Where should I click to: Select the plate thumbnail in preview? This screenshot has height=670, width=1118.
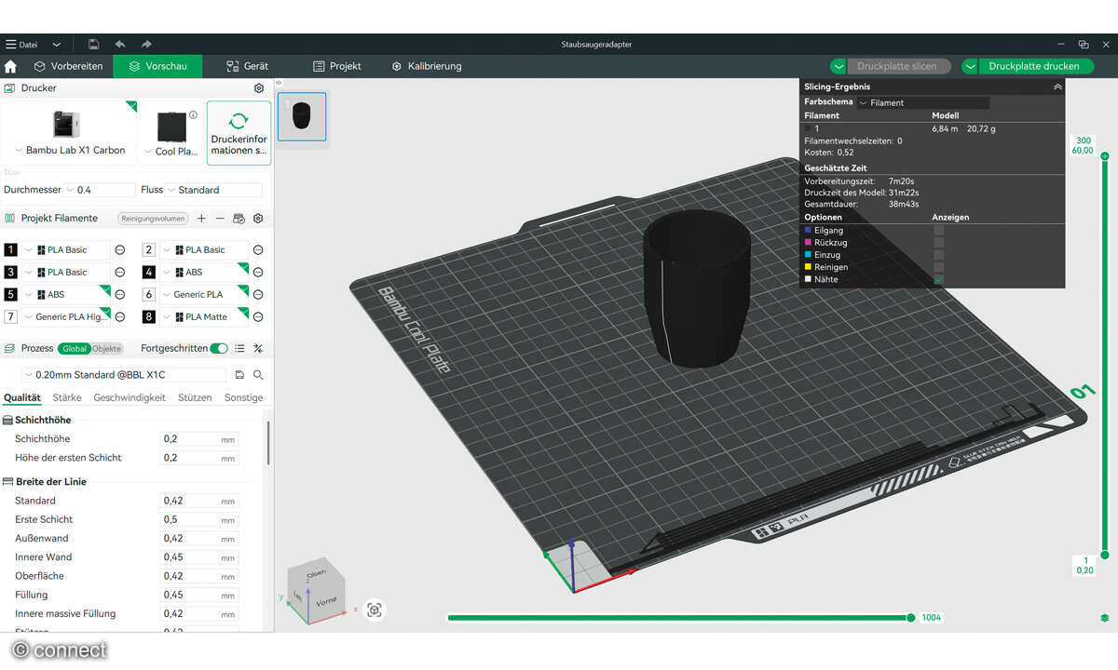point(302,116)
